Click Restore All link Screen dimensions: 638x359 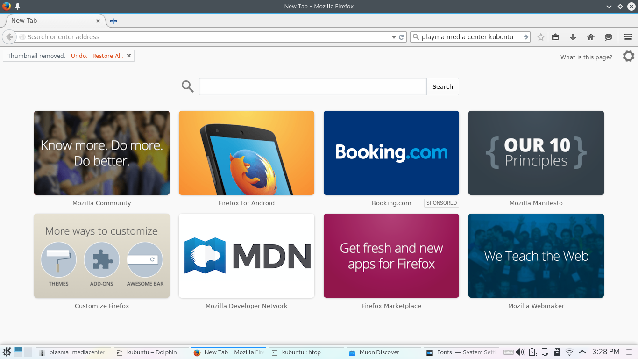coord(107,56)
